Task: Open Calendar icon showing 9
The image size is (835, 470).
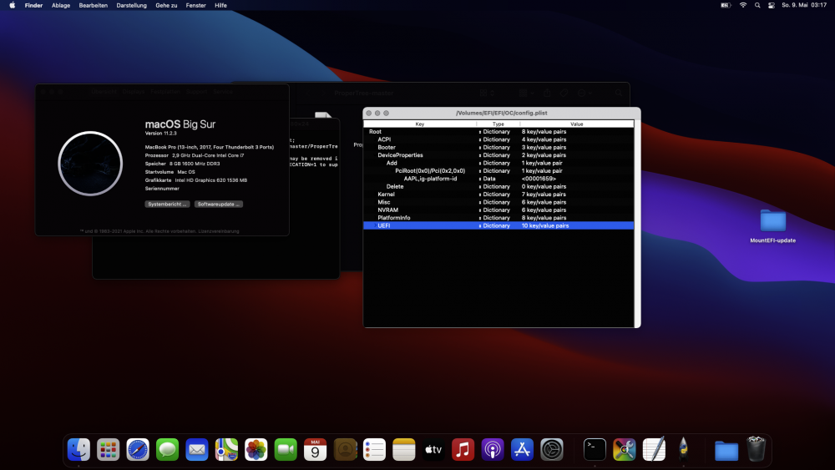Action: point(316,450)
